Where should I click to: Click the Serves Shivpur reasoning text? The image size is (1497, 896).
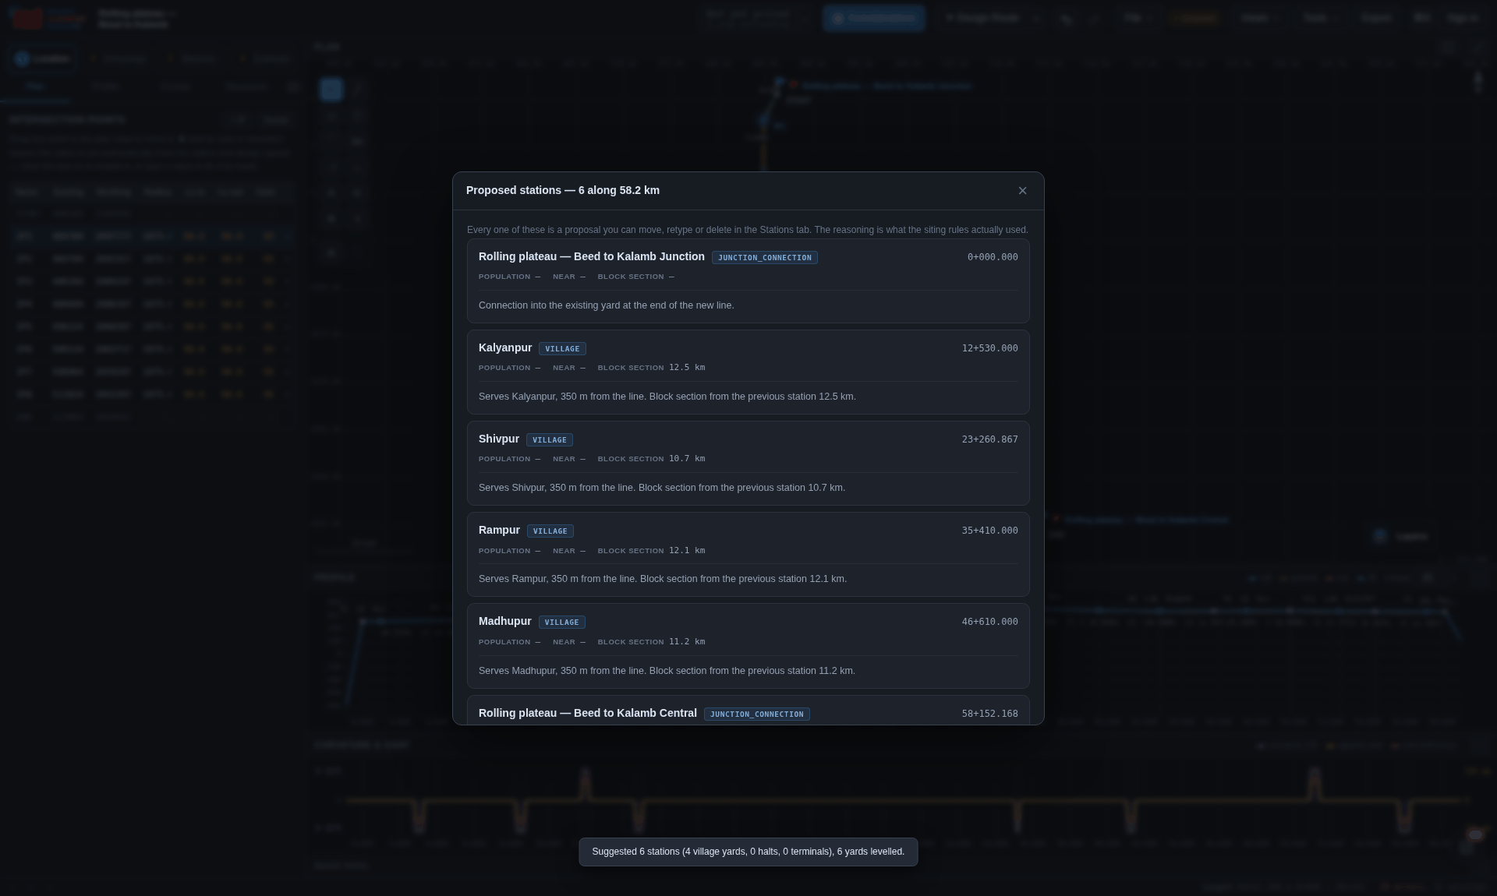point(662,488)
